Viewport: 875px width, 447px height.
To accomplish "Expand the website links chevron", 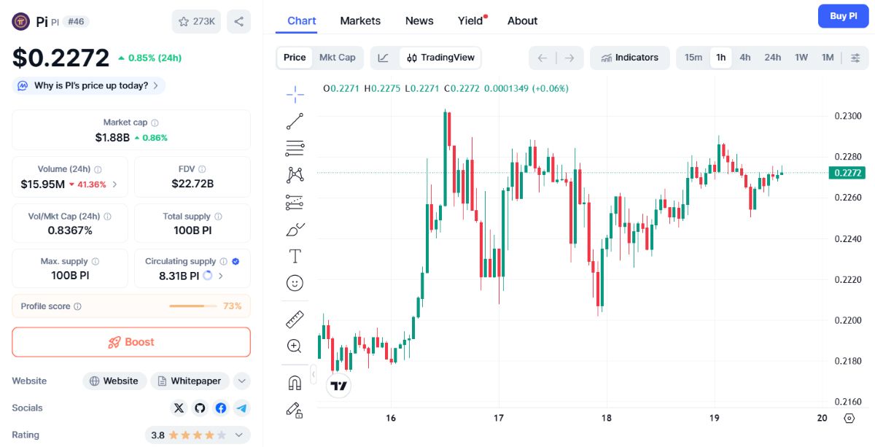I will [242, 381].
